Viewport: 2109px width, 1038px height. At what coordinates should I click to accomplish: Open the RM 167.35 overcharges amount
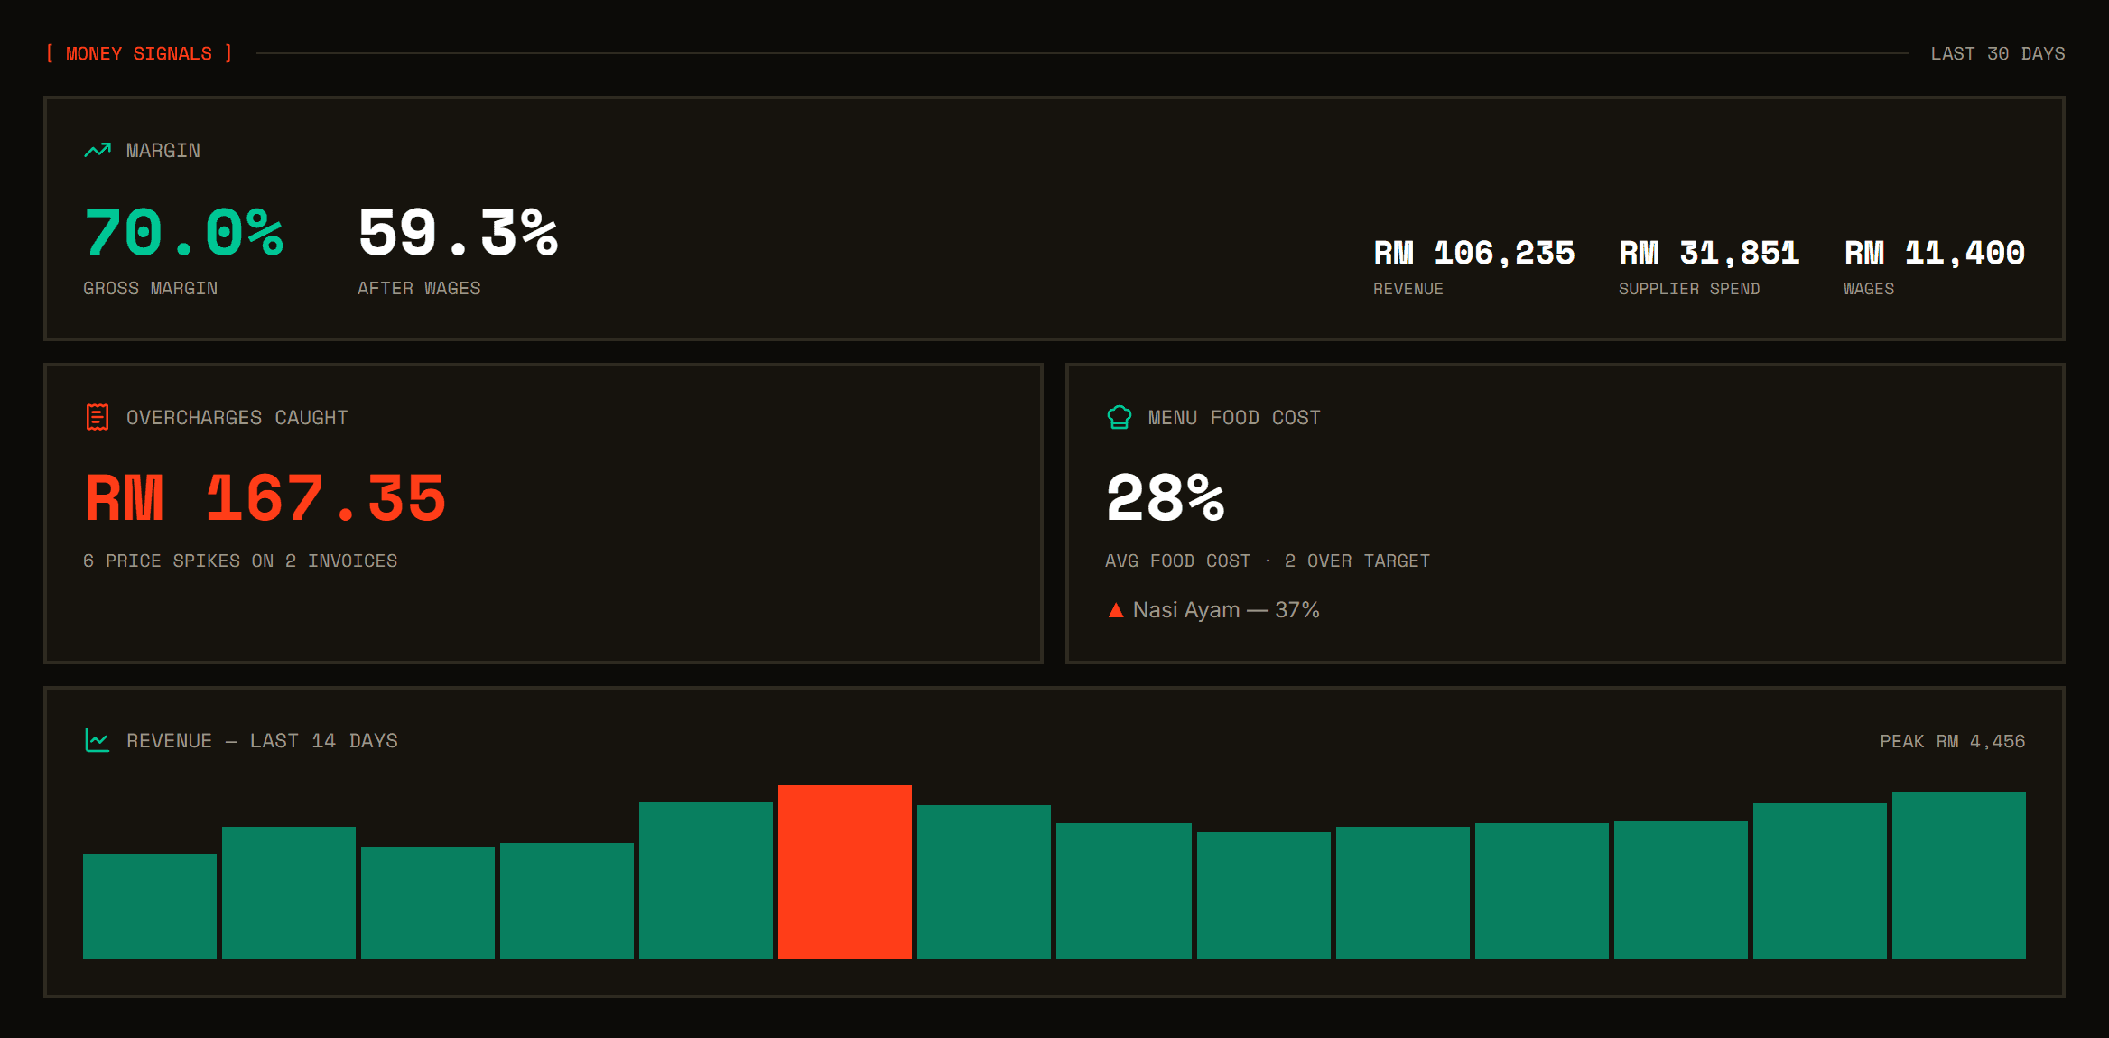point(265,498)
